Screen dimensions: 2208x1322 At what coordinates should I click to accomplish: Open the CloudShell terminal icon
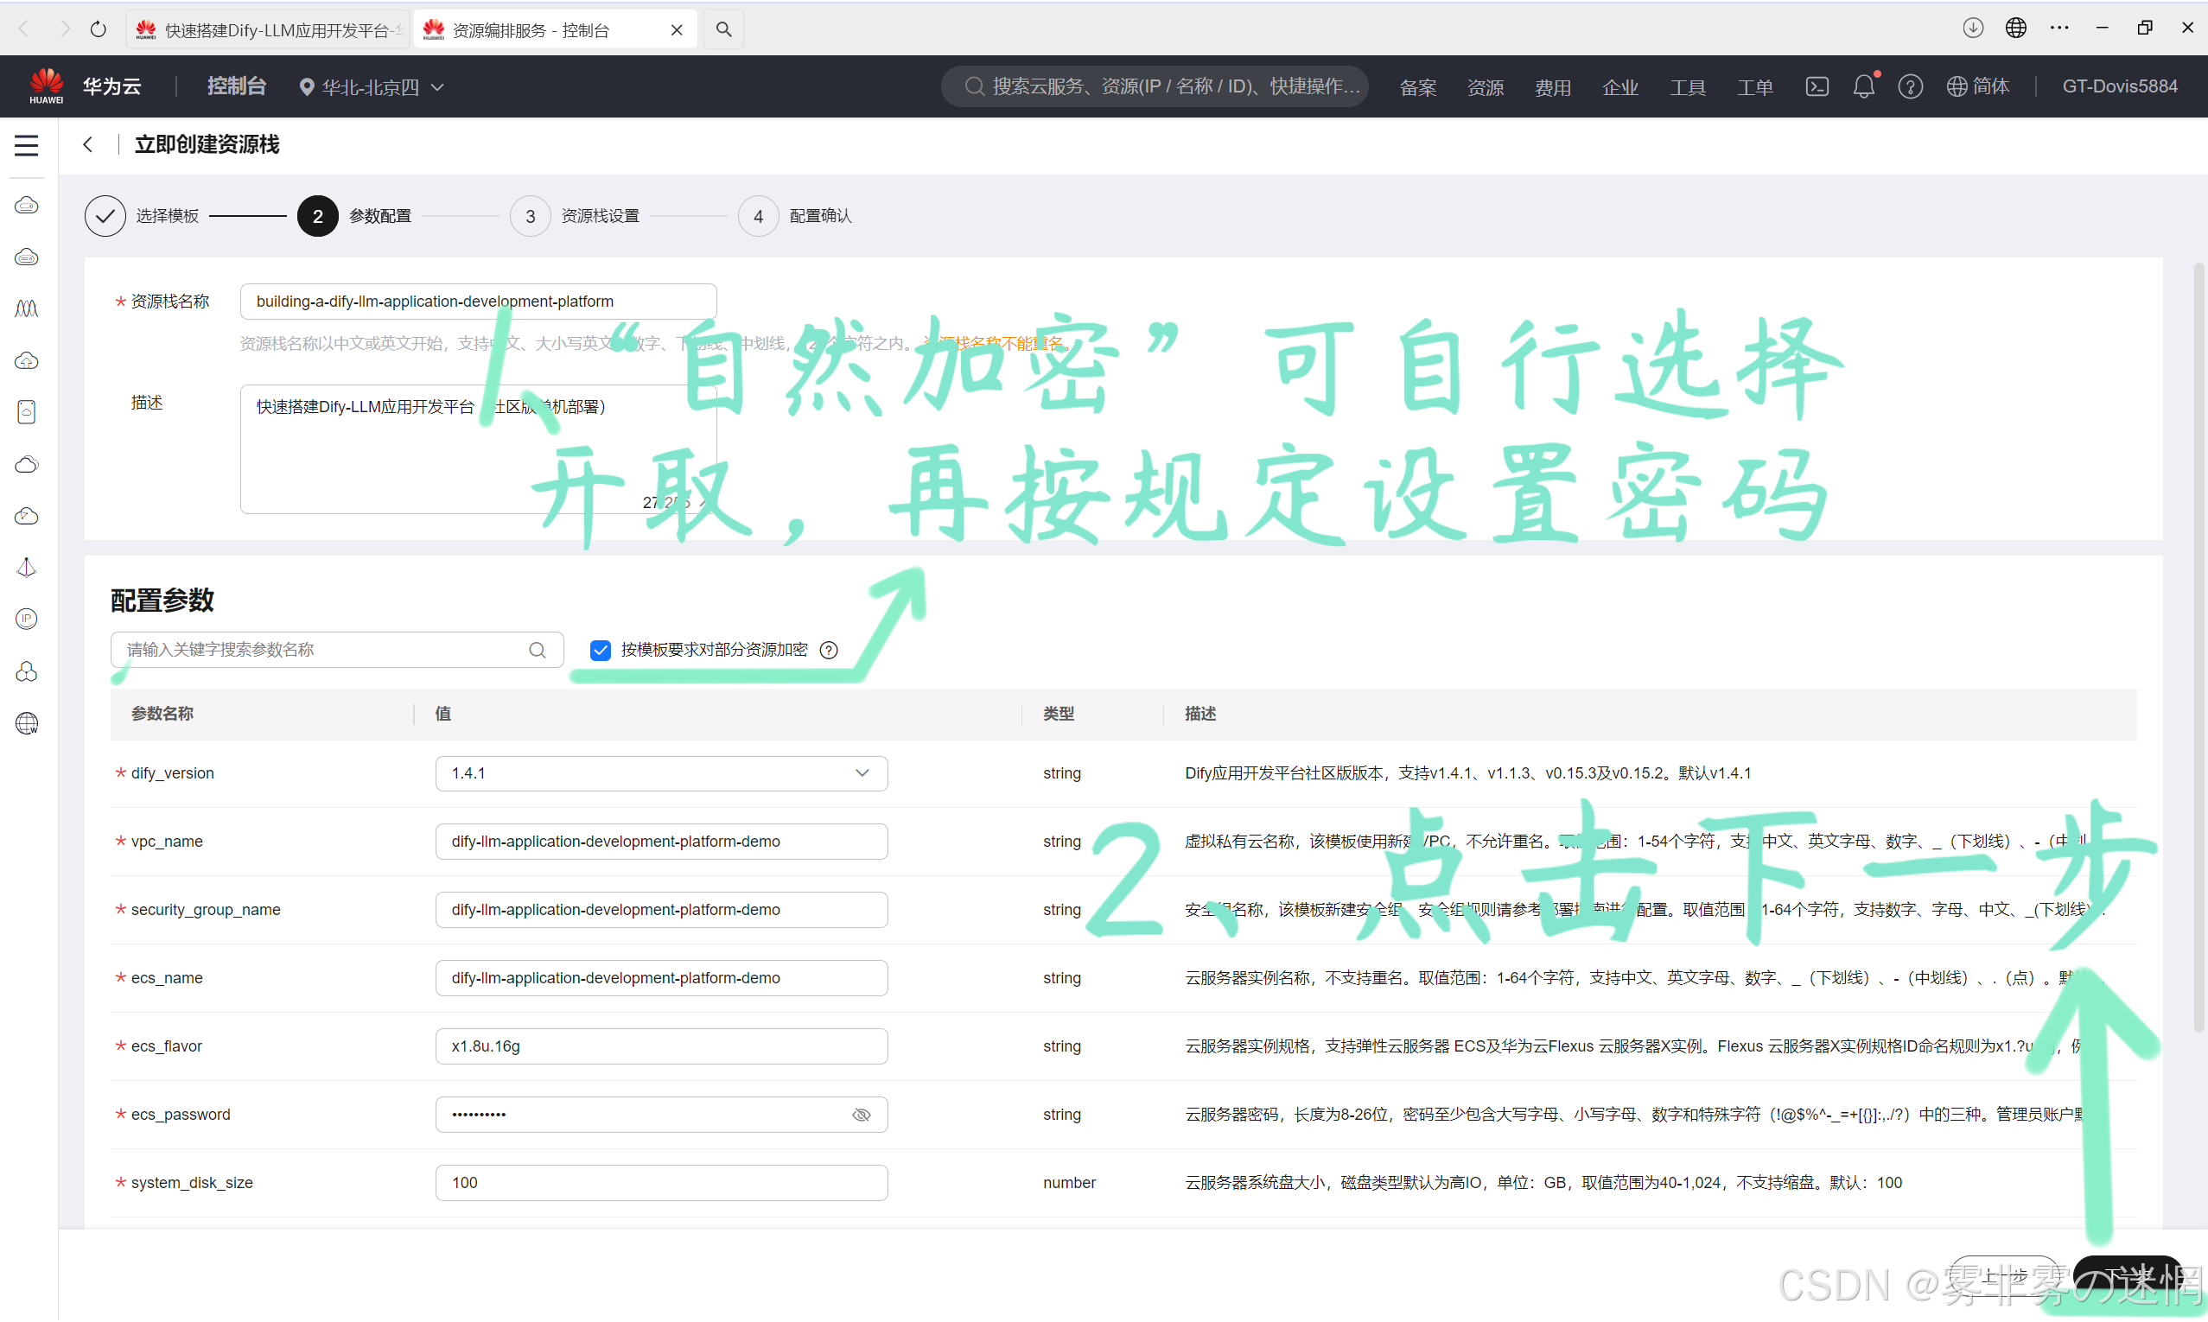pyautogui.click(x=1817, y=86)
